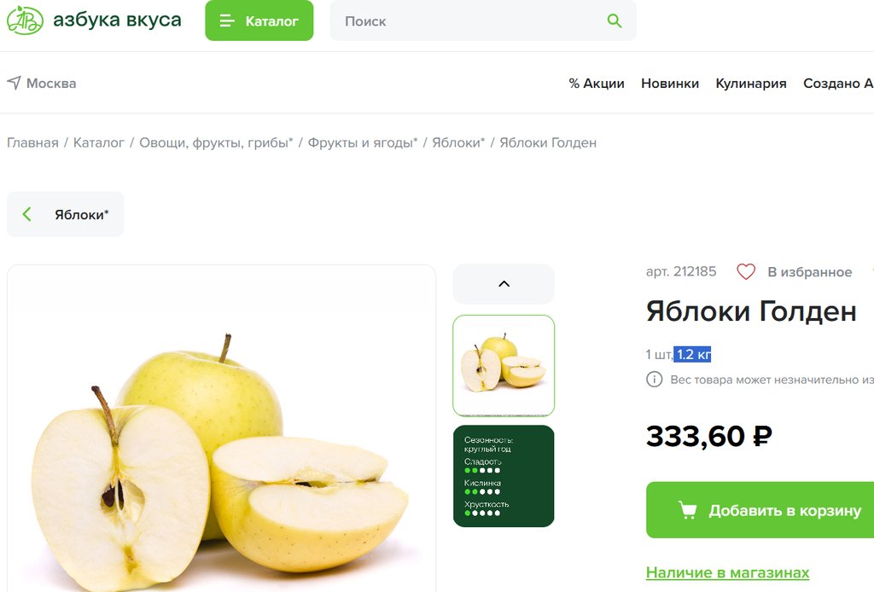Expand thumbnail list with up chevron
The width and height of the screenshot is (874, 592).
(x=504, y=284)
